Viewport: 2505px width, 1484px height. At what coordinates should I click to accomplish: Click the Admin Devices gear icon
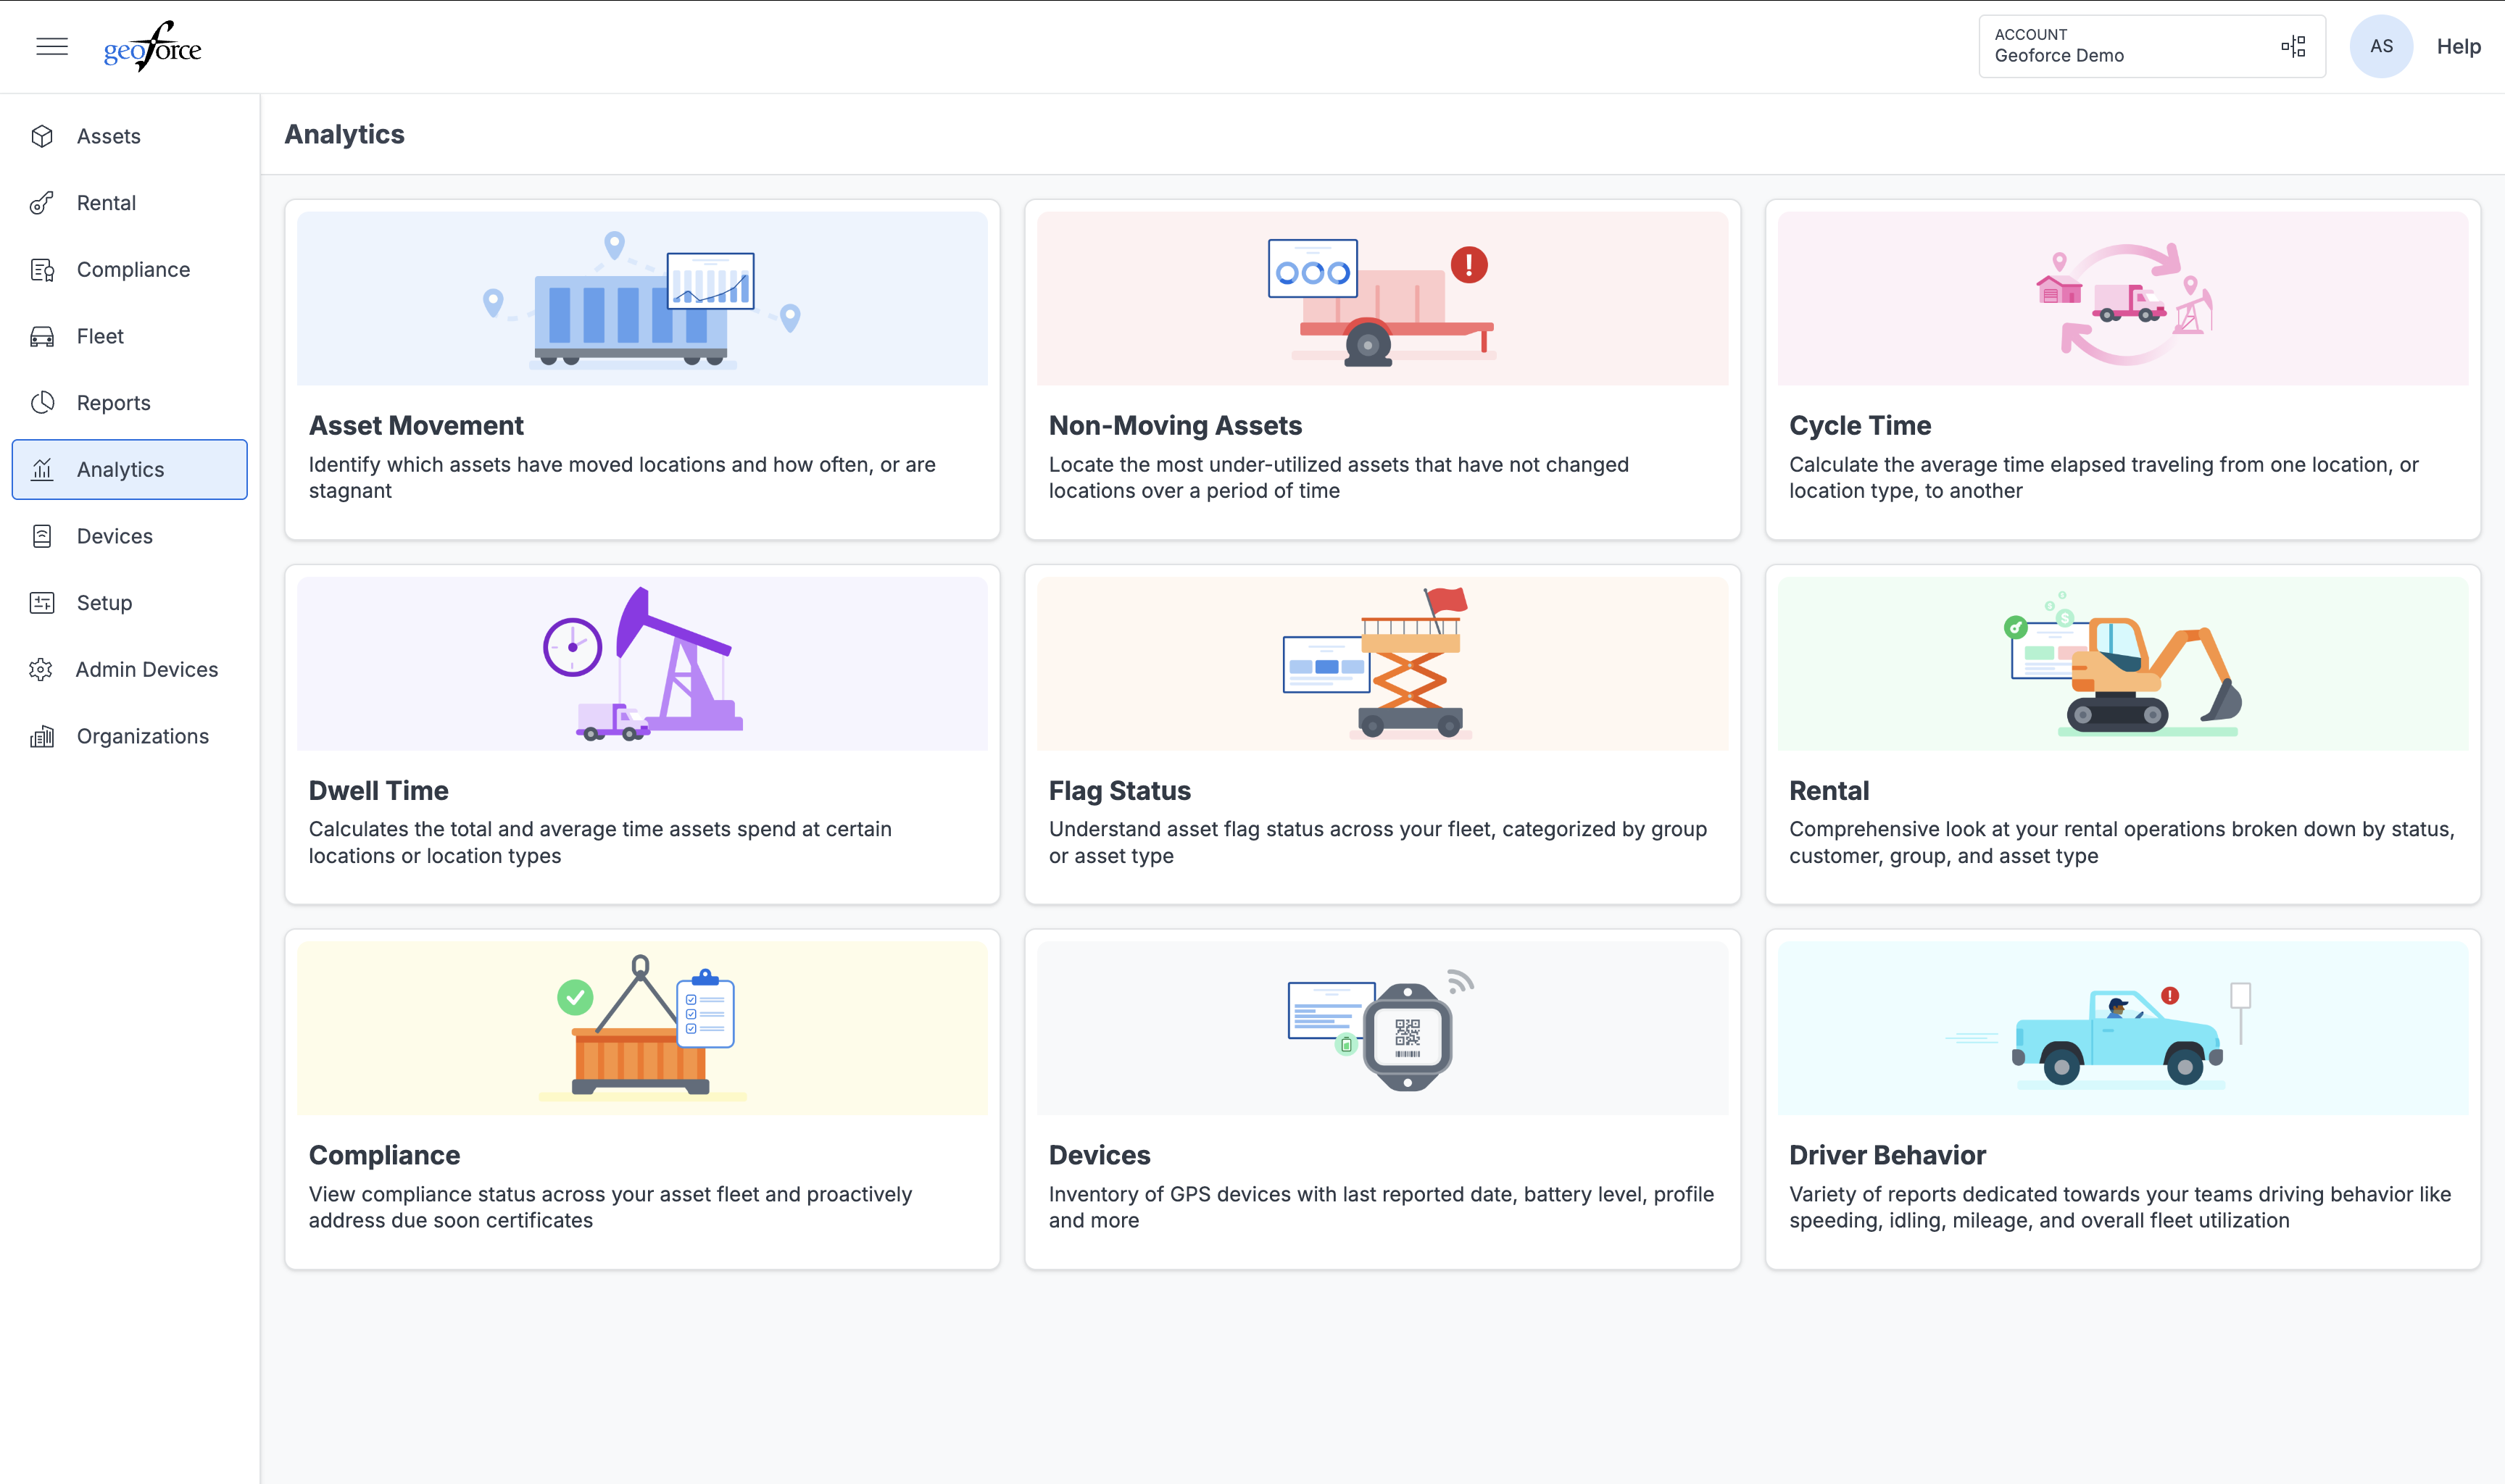point(41,670)
